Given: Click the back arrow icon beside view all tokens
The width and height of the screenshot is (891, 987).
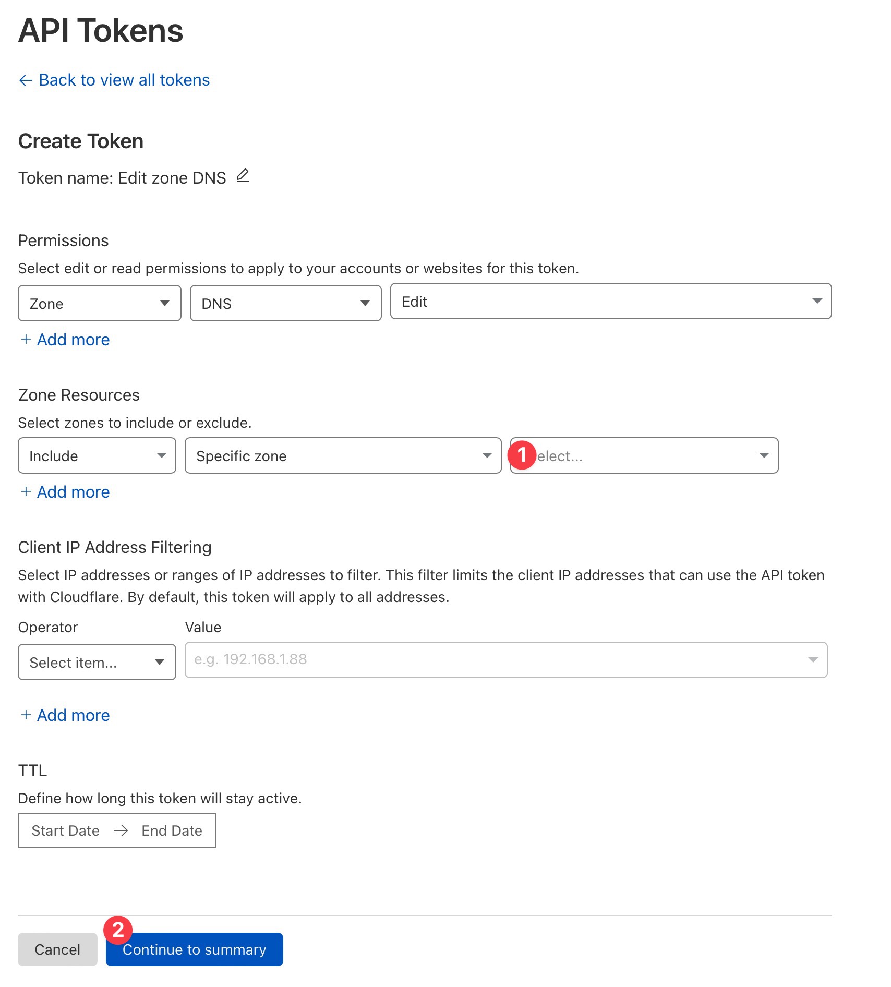Looking at the screenshot, I should coord(26,80).
